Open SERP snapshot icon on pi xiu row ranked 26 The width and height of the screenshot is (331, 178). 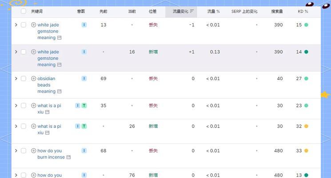click(47, 133)
